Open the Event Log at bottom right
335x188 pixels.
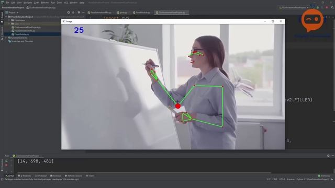324,176
